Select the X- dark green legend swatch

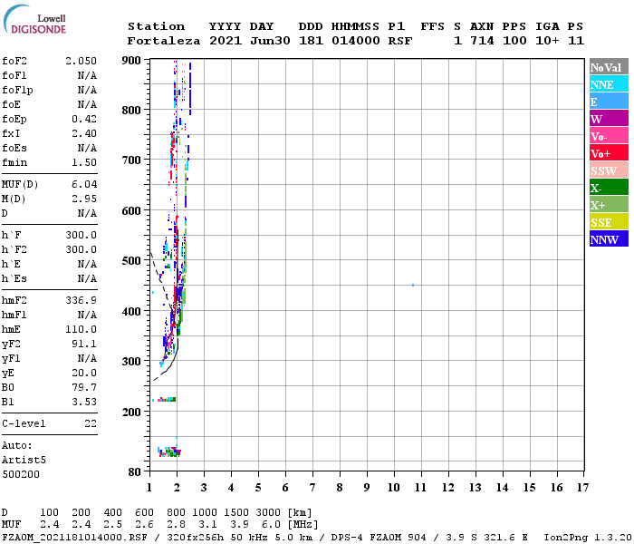pyautogui.click(x=609, y=188)
